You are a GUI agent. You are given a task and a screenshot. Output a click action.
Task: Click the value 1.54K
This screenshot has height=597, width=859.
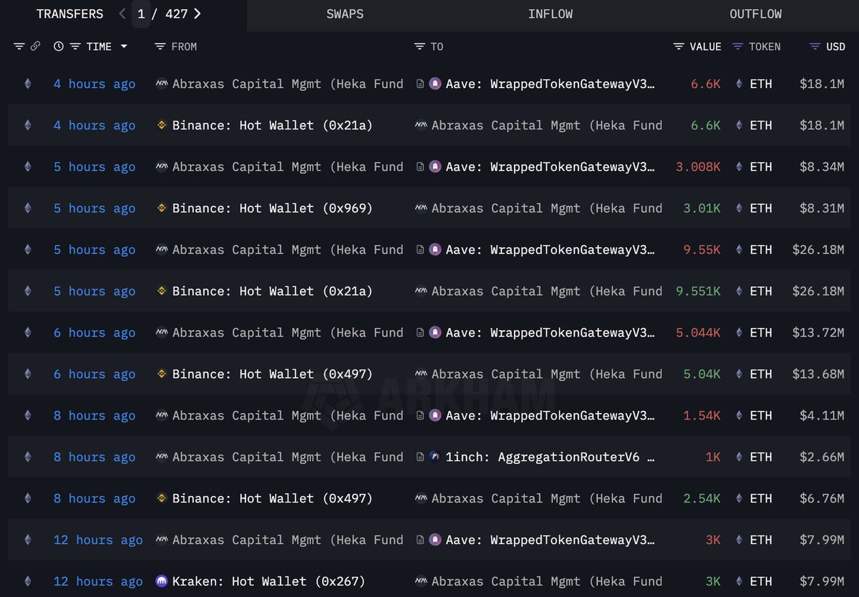(702, 415)
